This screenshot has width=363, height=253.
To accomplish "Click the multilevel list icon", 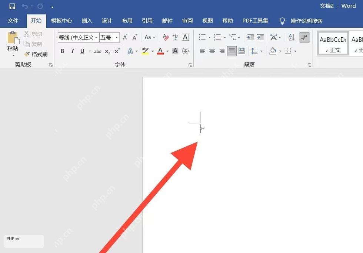I will pyautogui.click(x=233, y=37).
